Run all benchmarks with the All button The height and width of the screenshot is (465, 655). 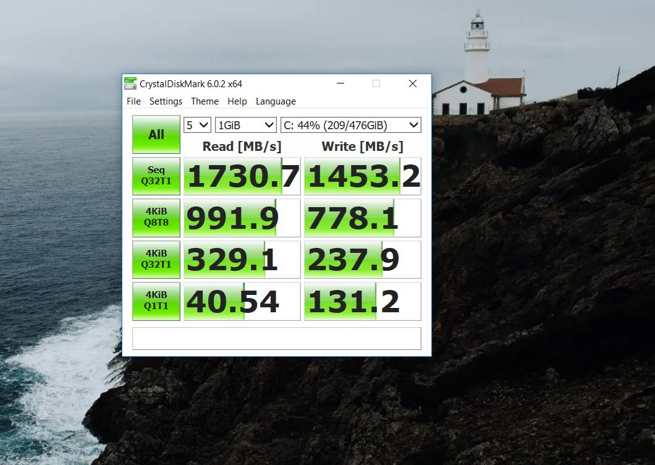(x=156, y=134)
